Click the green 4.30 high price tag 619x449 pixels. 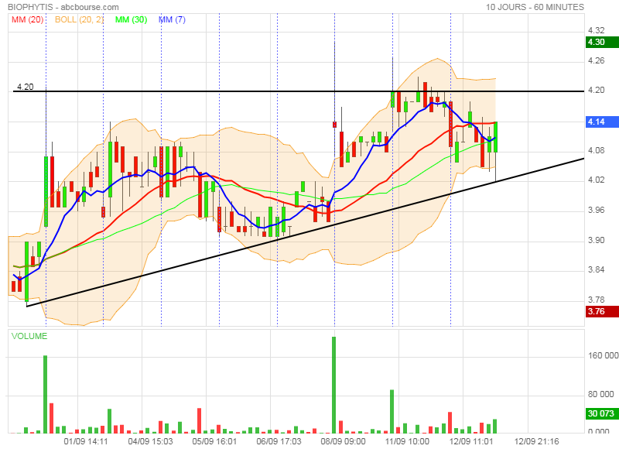tap(602, 43)
